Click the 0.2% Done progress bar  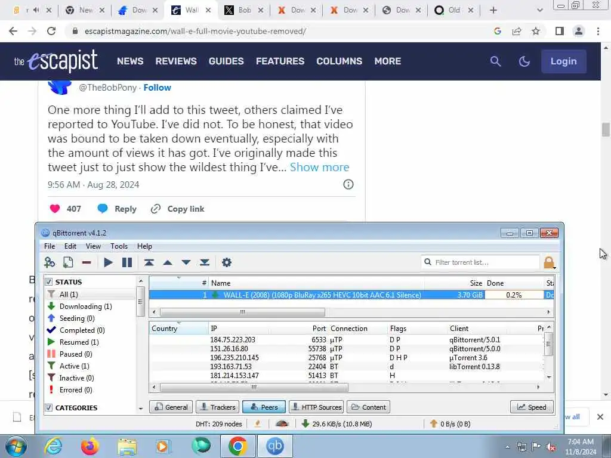point(514,295)
